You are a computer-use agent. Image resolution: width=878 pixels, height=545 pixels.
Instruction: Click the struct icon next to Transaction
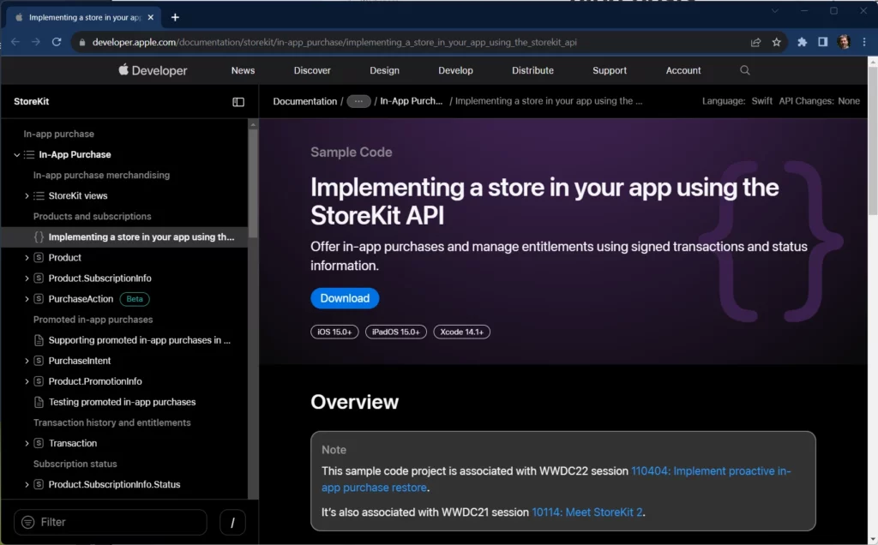39,443
